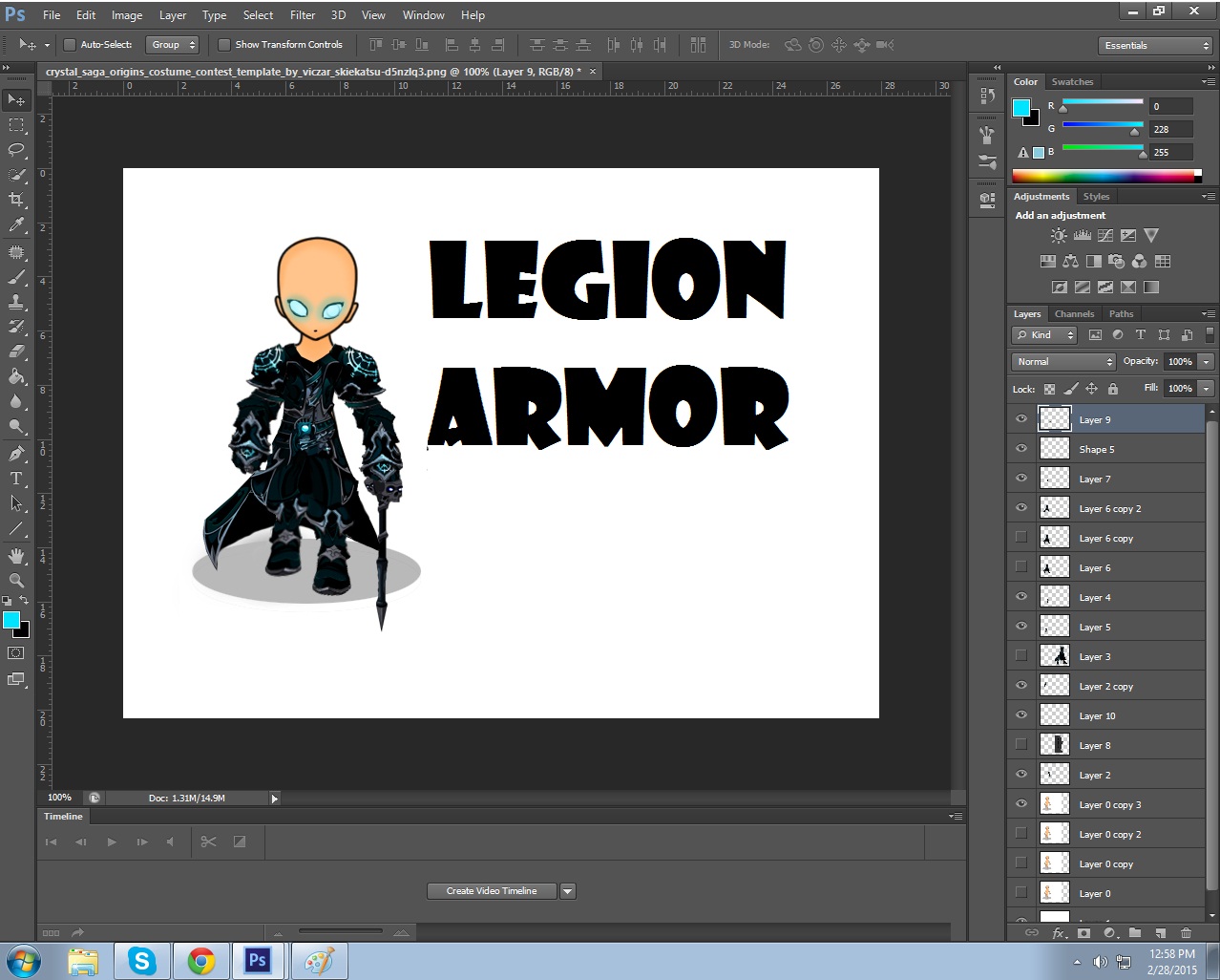This screenshot has width=1220, height=980.
Task: Open Google Chrome from the taskbar
Action: tap(200, 960)
